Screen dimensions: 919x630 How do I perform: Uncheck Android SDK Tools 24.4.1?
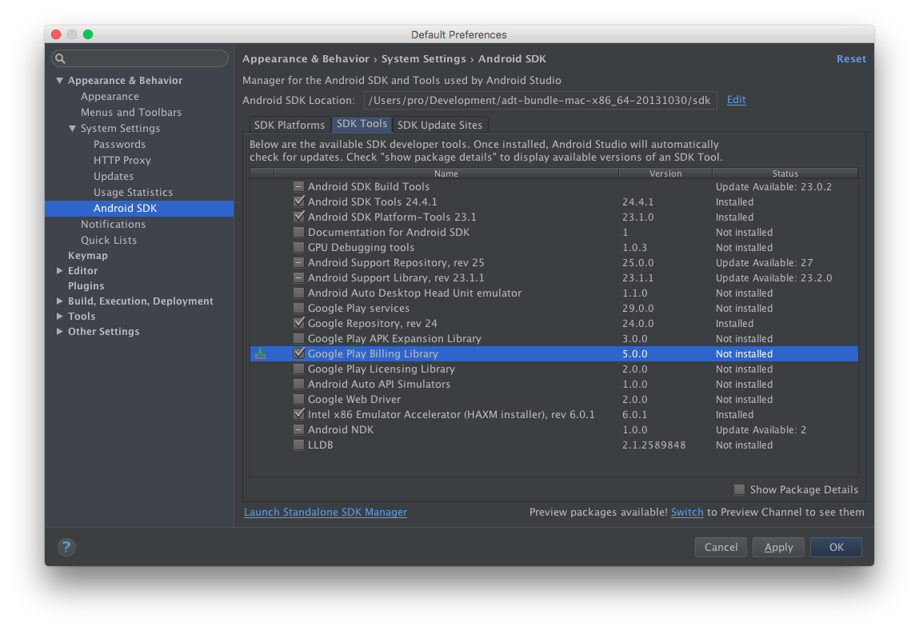299,201
